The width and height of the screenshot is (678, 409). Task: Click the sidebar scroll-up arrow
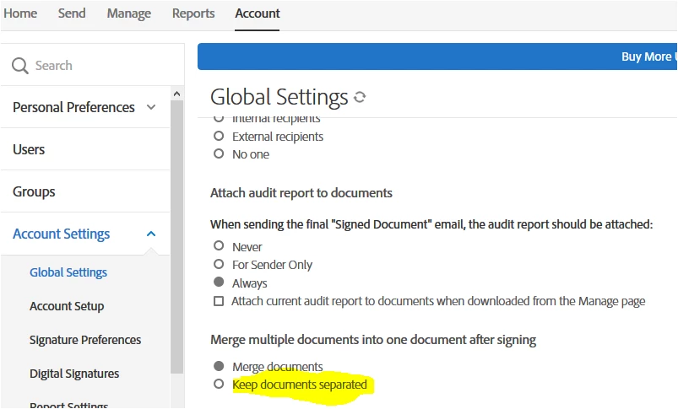point(176,94)
